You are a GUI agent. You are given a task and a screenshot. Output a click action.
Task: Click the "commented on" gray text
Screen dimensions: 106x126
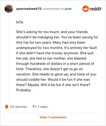pyautogui.click(x=53, y=9)
